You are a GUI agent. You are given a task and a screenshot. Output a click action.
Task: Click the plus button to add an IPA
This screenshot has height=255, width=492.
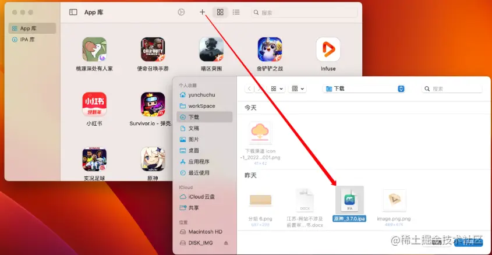tap(203, 12)
